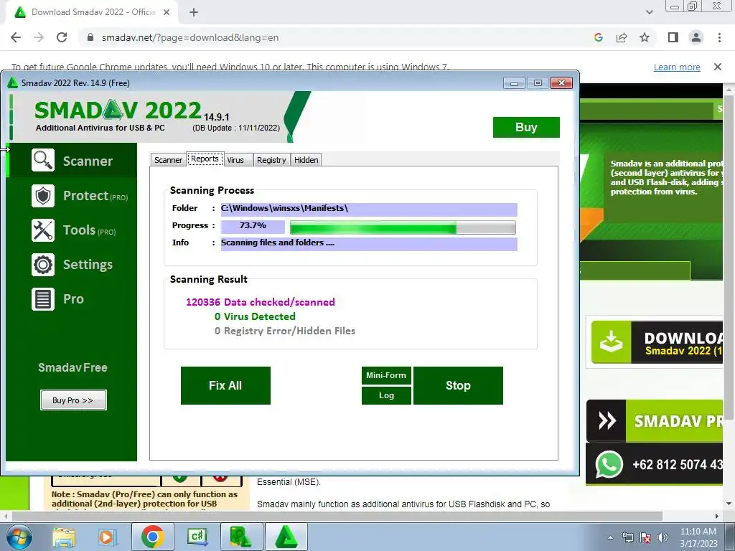
Task: Toggle Chrome side panel icon
Action: (x=673, y=37)
